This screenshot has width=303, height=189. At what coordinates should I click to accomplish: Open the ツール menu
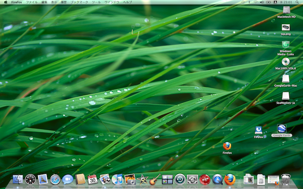[x=96, y=3]
